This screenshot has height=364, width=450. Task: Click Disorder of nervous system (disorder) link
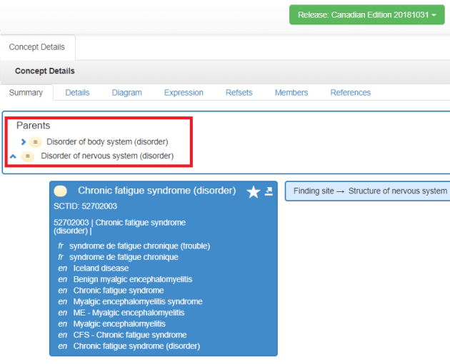coord(107,156)
